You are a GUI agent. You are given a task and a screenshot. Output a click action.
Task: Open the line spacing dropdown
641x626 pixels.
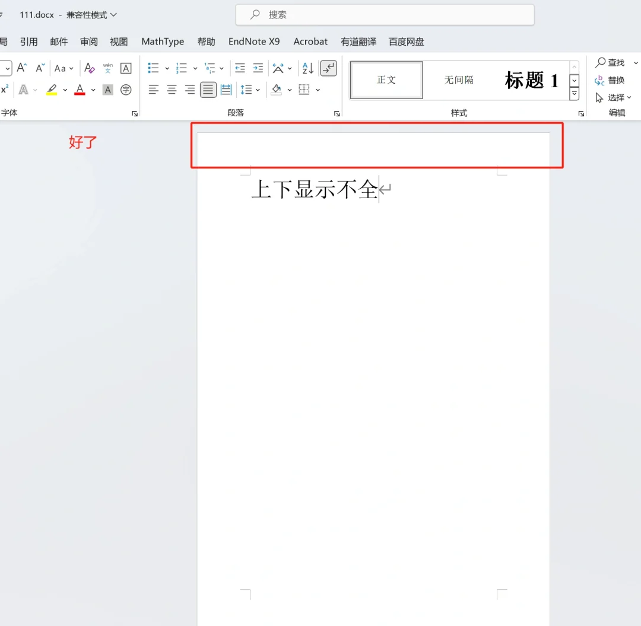(250, 90)
